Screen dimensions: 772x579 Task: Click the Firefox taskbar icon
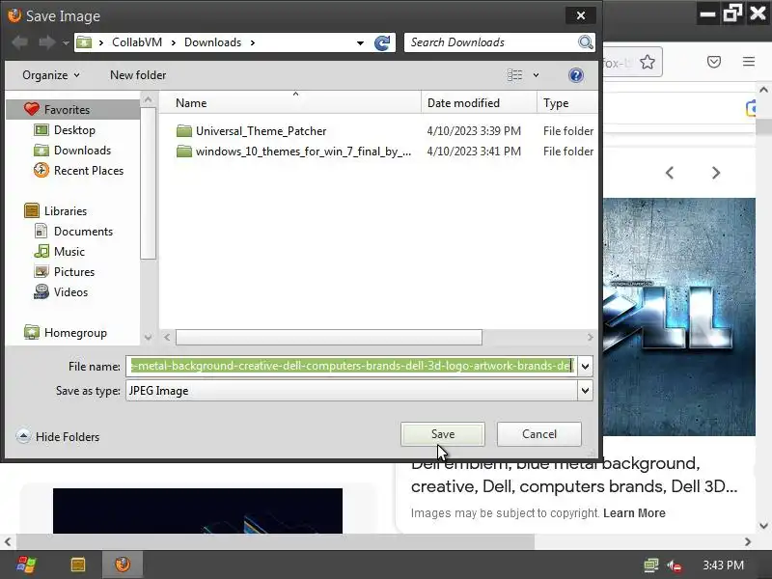coord(123,565)
